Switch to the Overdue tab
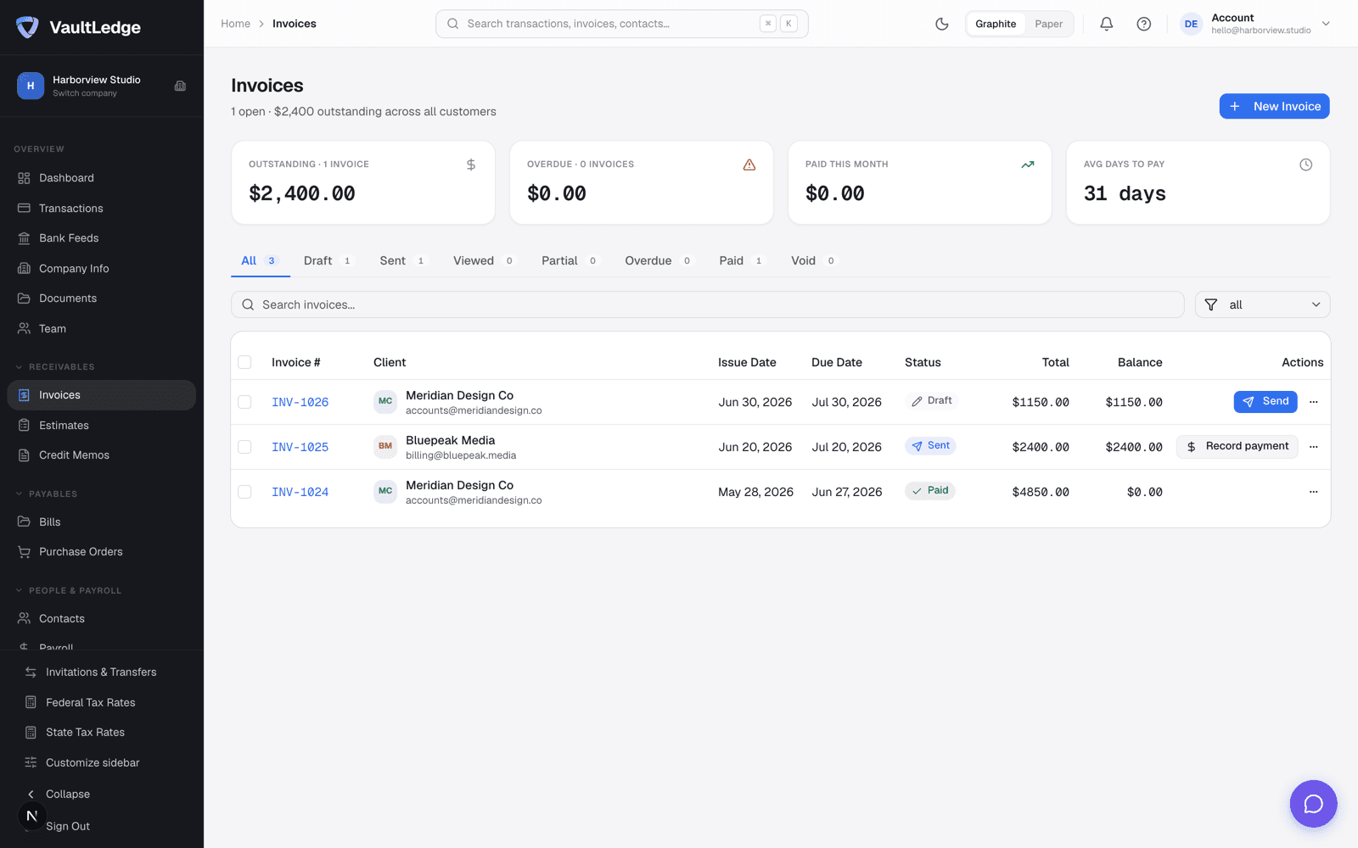The image size is (1358, 848). point(659,260)
